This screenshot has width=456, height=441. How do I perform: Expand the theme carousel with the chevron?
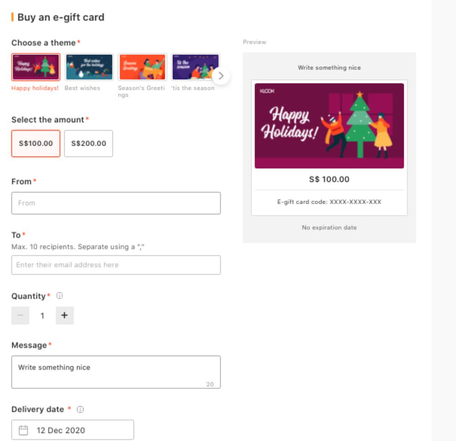[221, 76]
